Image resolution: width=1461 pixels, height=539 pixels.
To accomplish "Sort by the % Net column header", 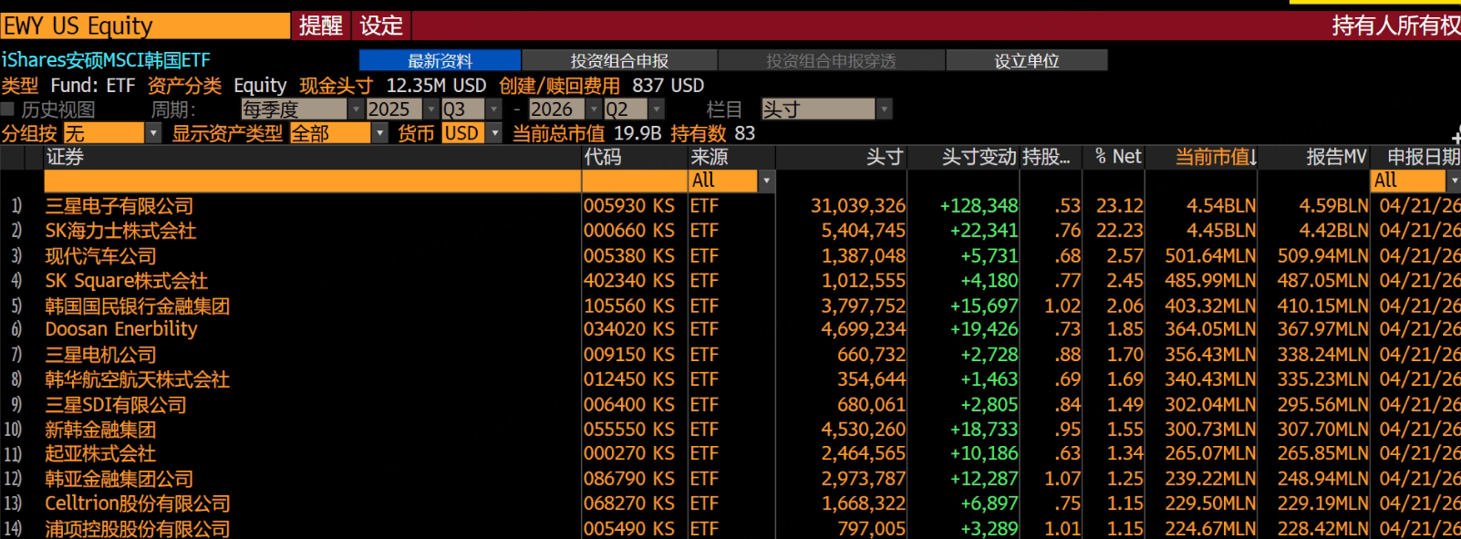I will click(x=1114, y=157).
